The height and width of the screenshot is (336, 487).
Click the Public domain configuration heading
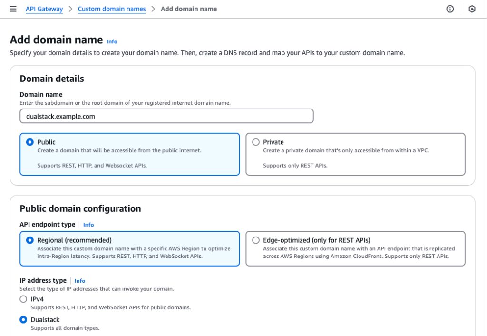click(80, 208)
